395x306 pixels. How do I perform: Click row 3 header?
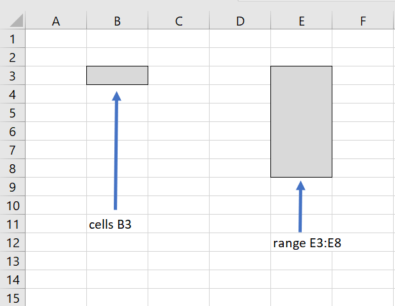[13, 75]
